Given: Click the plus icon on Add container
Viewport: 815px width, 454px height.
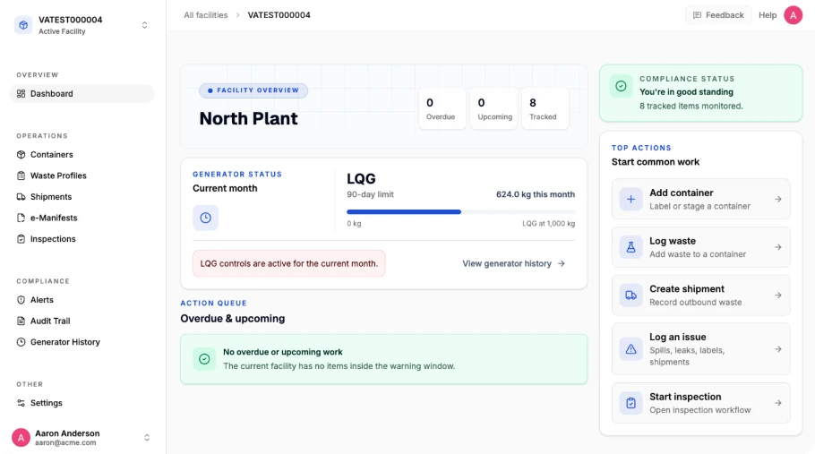Looking at the screenshot, I should (x=631, y=199).
